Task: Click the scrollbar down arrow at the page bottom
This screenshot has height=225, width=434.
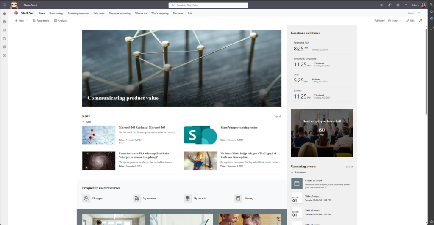Action: click(426, 223)
